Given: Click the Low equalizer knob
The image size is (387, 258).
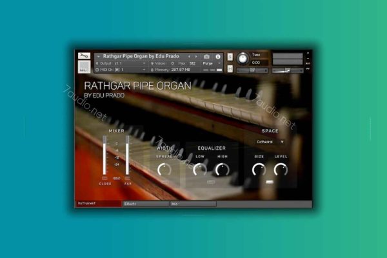Looking at the screenshot, I should point(200,170).
